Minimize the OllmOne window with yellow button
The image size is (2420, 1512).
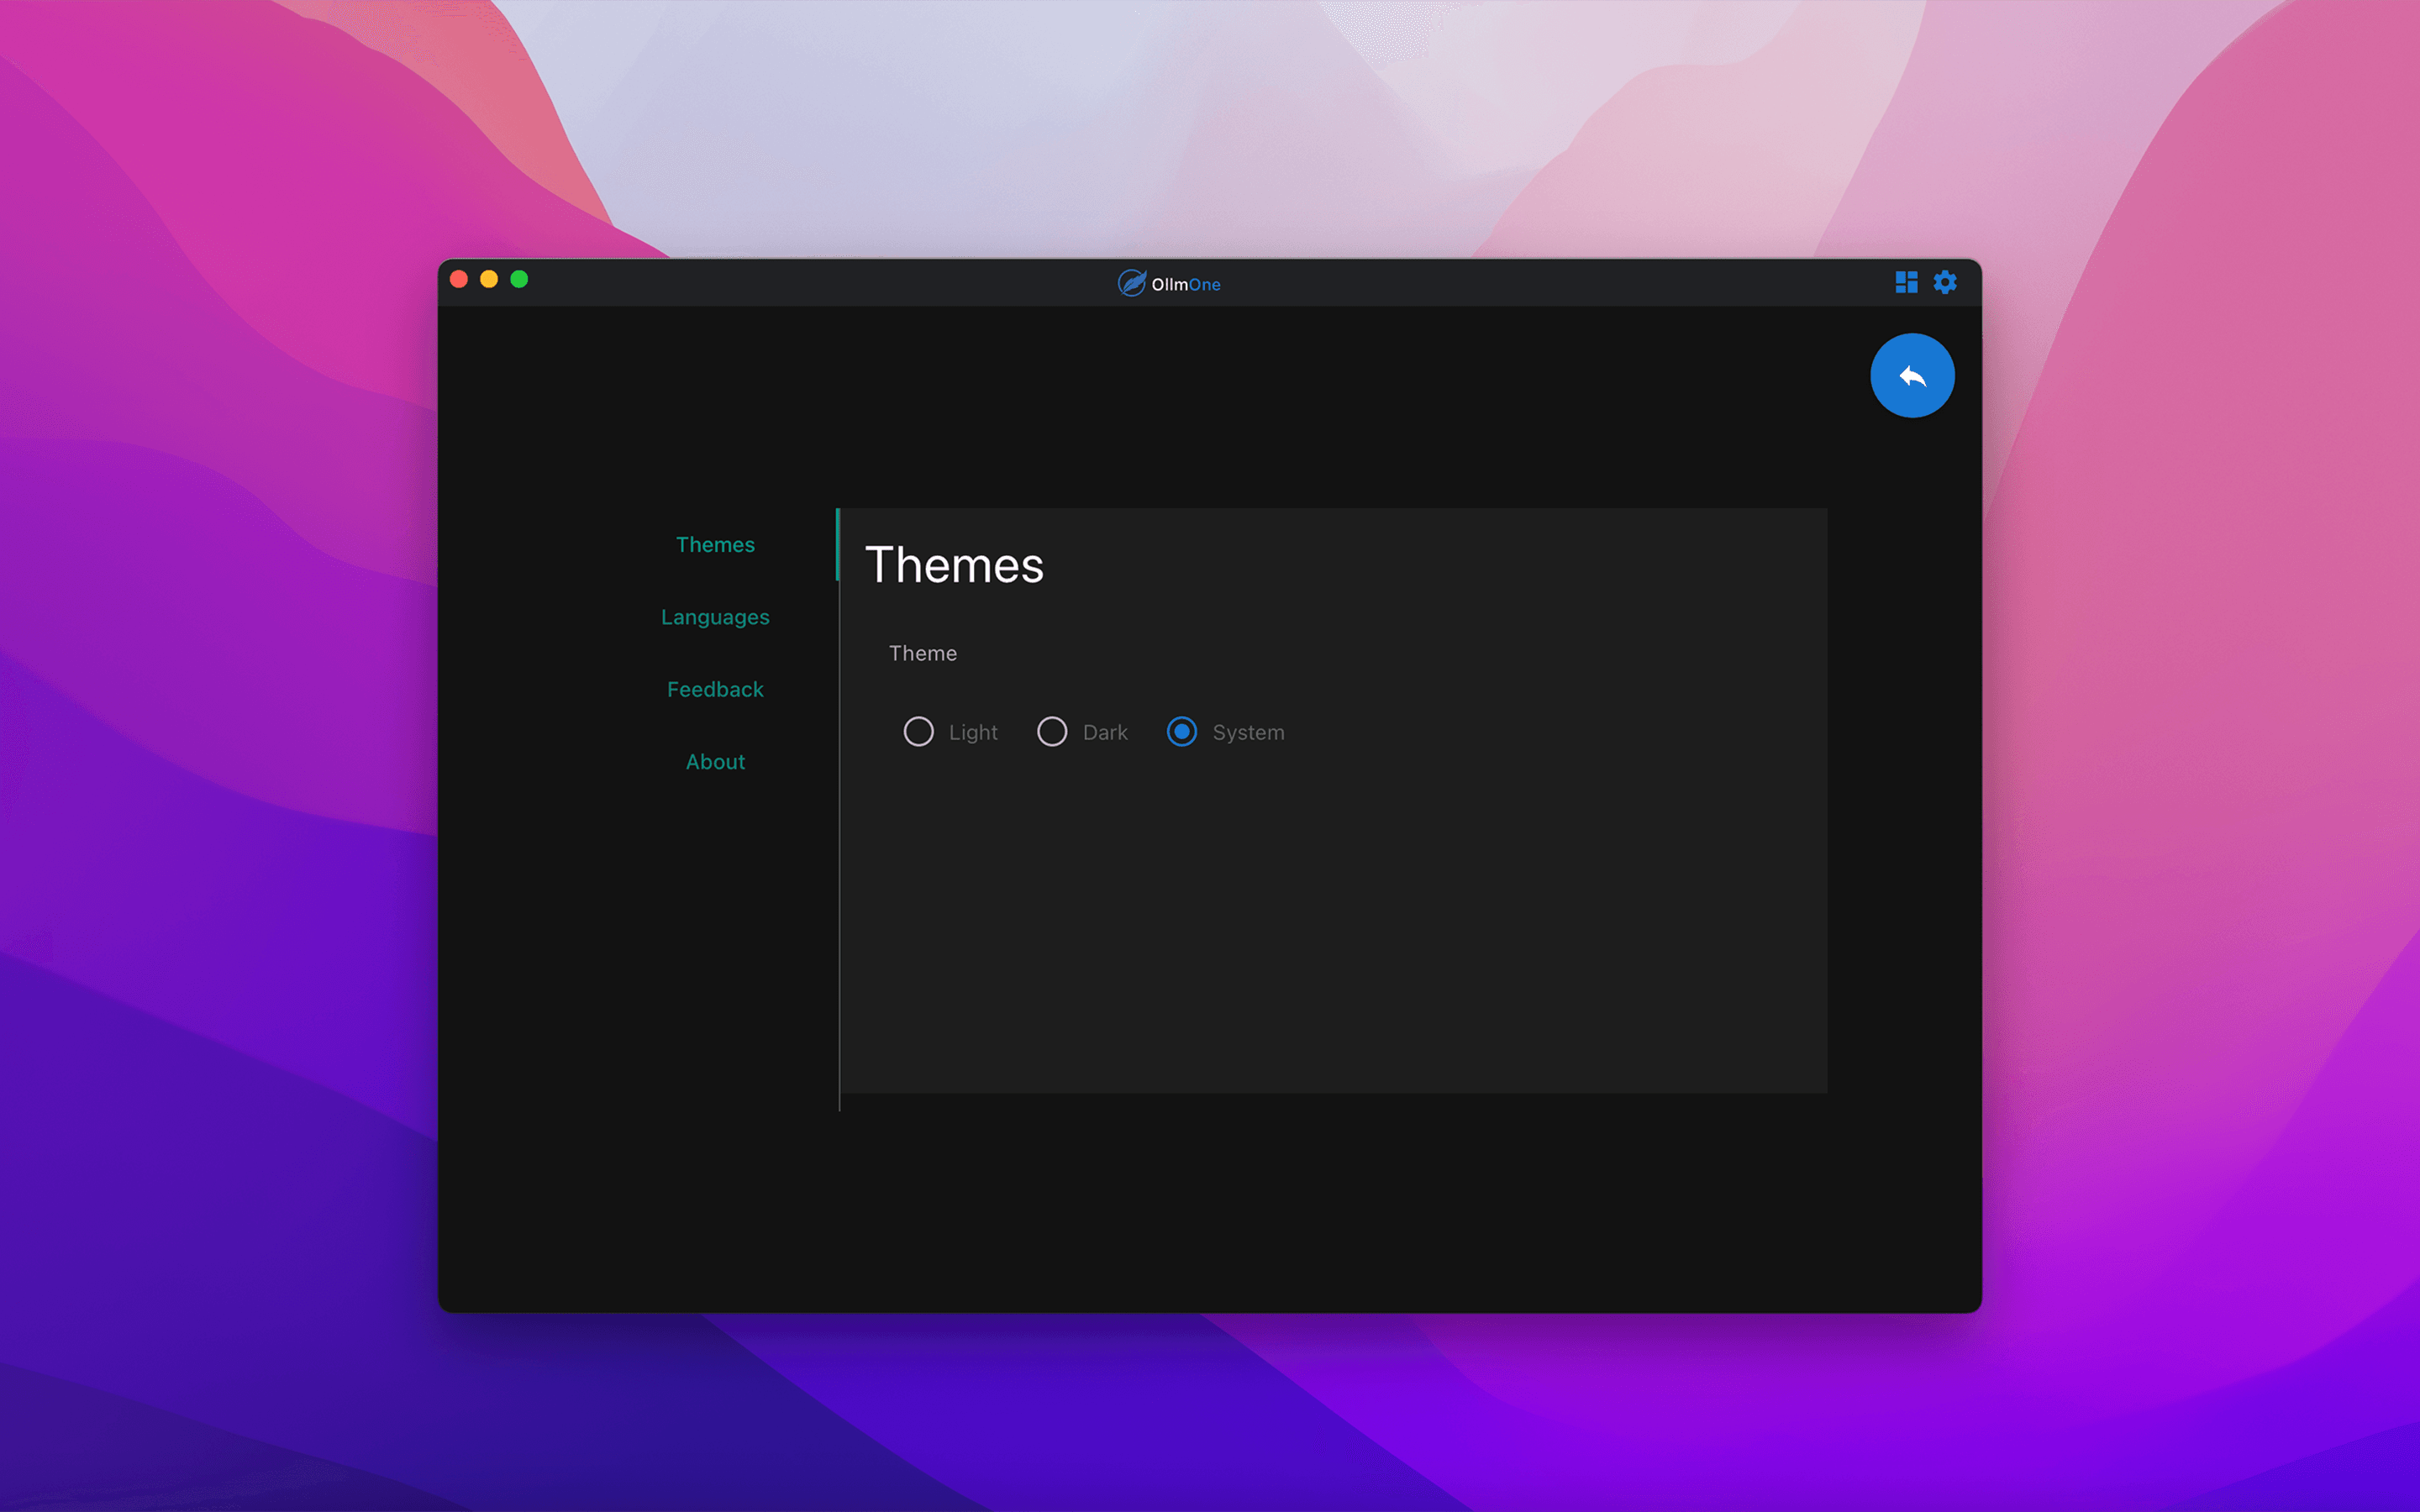click(x=489, y=279)
